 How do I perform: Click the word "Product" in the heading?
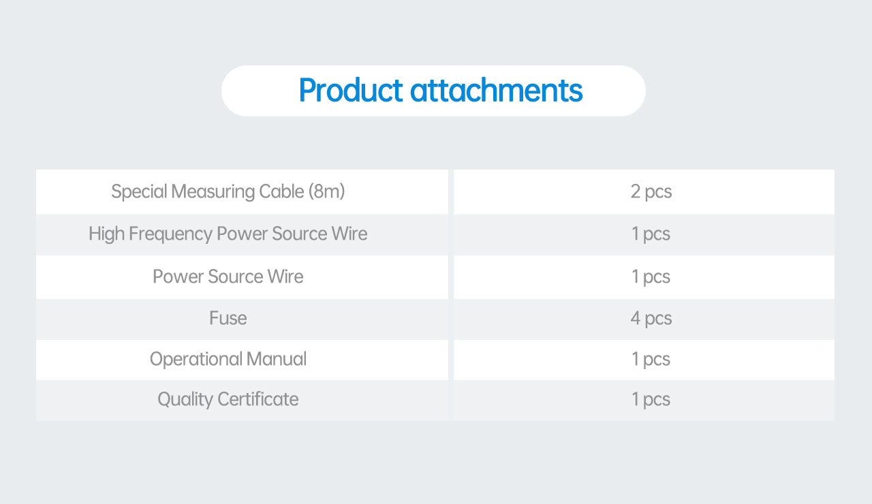pos(351,91)
